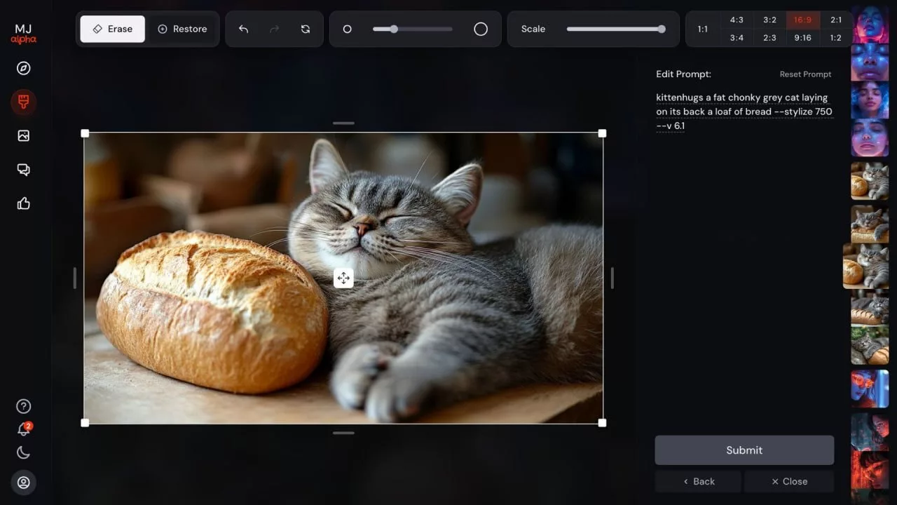Click the bottom-left corner resize handle
Viewport: 897px width, 505px height.
(x=85, y=423)
